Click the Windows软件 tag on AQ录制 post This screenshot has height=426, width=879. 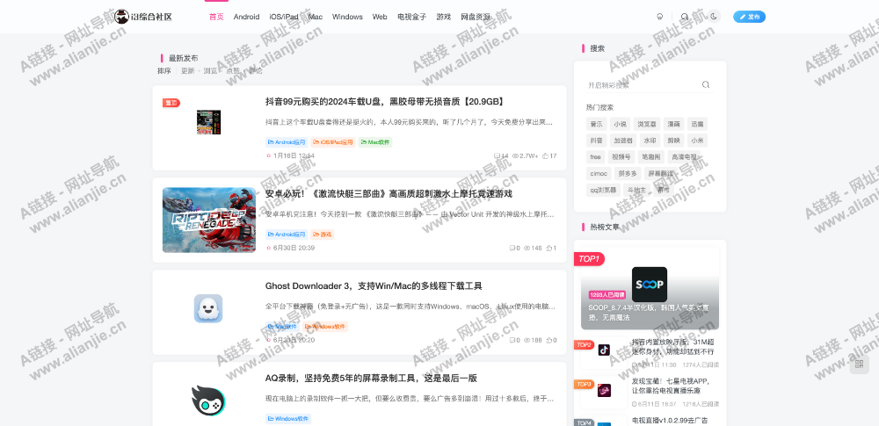(288, 419)
